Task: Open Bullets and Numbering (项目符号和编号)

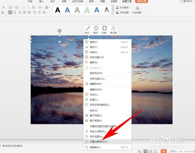Action: point(108,105)
